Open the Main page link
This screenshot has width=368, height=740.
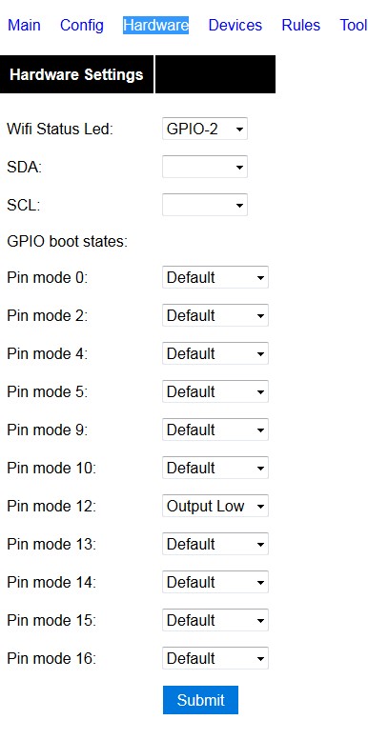(24, 25)
